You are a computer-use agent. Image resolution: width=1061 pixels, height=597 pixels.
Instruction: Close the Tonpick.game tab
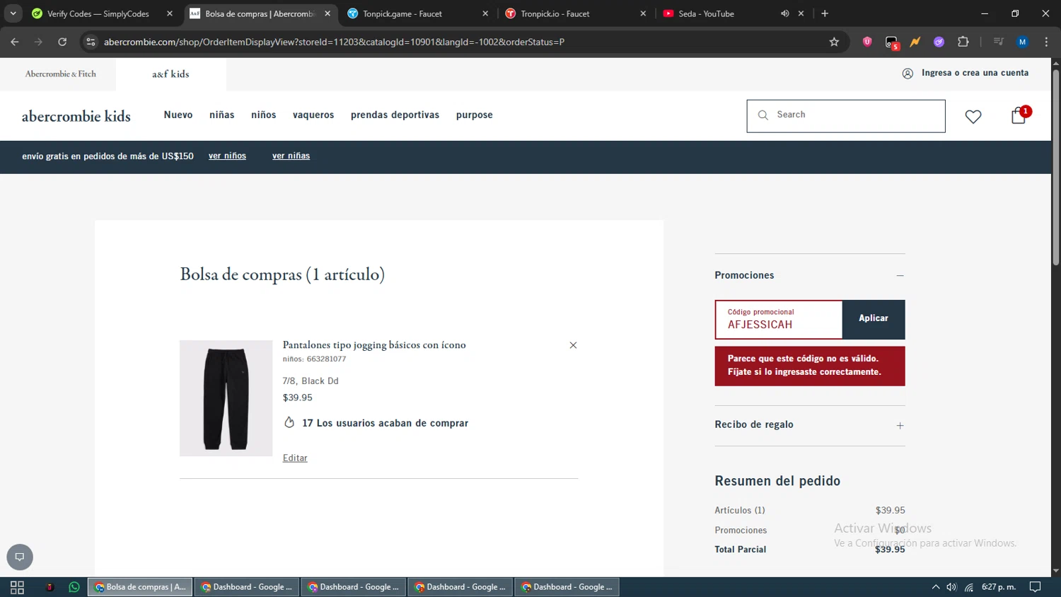coord(485,13)
